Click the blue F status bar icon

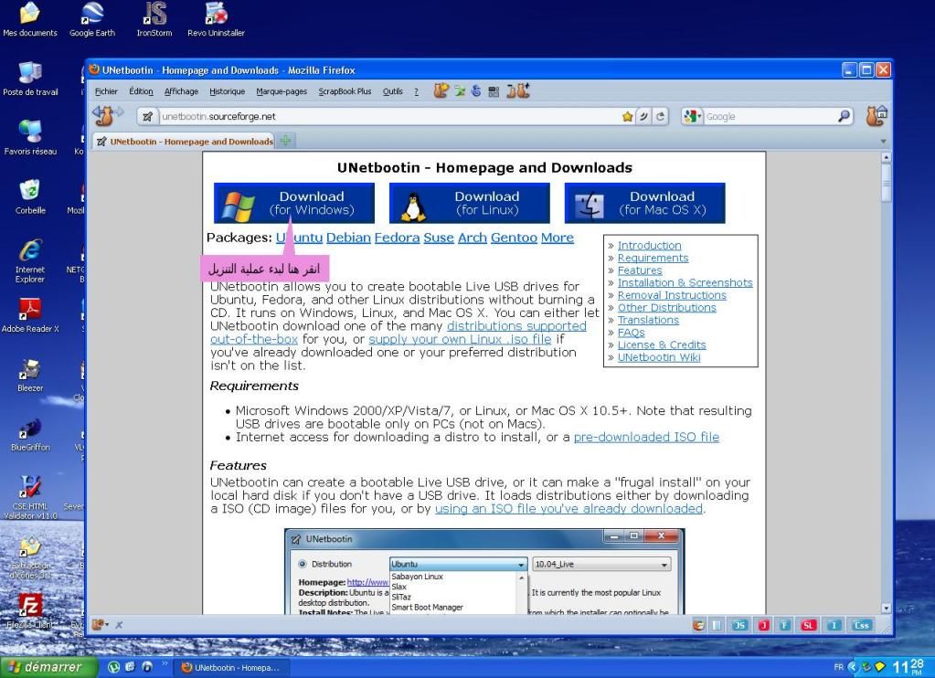(785, 625)
